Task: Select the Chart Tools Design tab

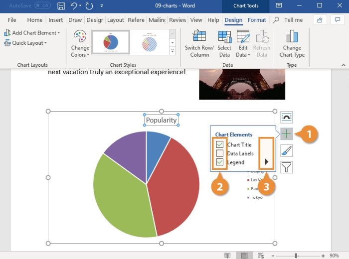Action: pyautogui.click(x=233, y=20)
